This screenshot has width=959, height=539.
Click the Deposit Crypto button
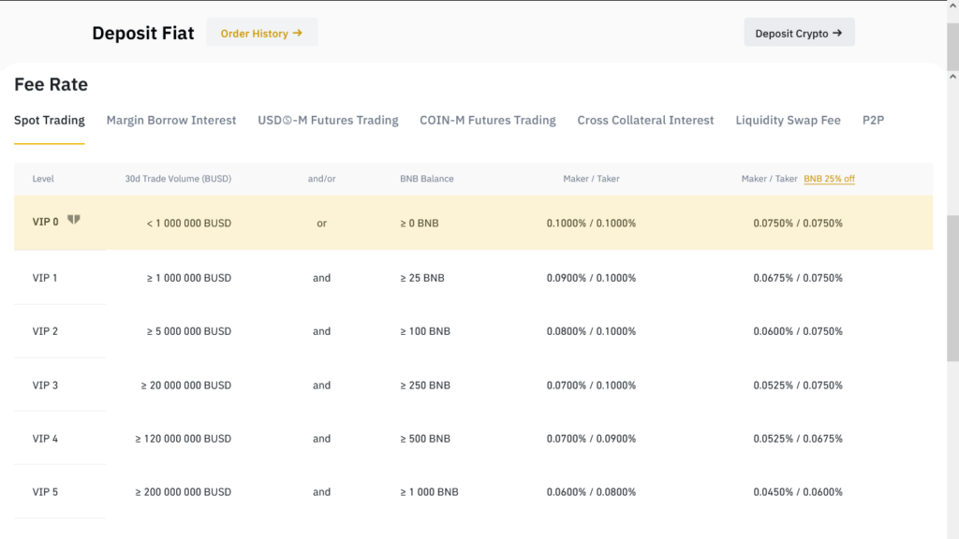798,33
